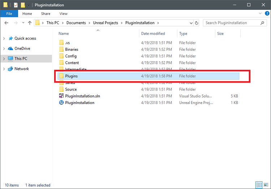The height and width of the screenshot is (189, 271).
Task: Switch to Large icons view layout
Action: (x=266, y=185)
